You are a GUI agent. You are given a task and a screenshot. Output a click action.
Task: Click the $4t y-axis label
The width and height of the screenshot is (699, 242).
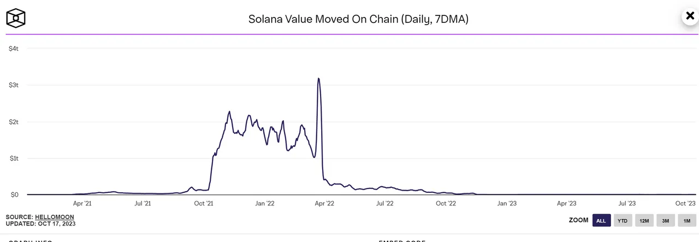coord(14,49)
